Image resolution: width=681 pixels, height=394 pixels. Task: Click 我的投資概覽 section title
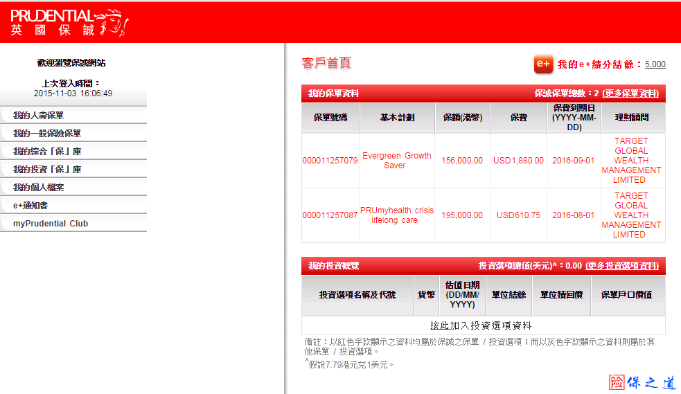[x=333, y=266]
